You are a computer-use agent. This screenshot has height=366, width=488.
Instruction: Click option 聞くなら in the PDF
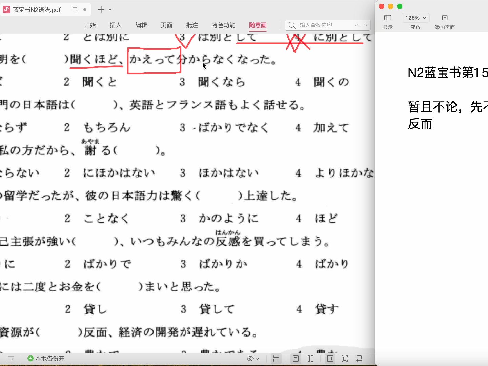pyautogui.click(x=222, y=82)
